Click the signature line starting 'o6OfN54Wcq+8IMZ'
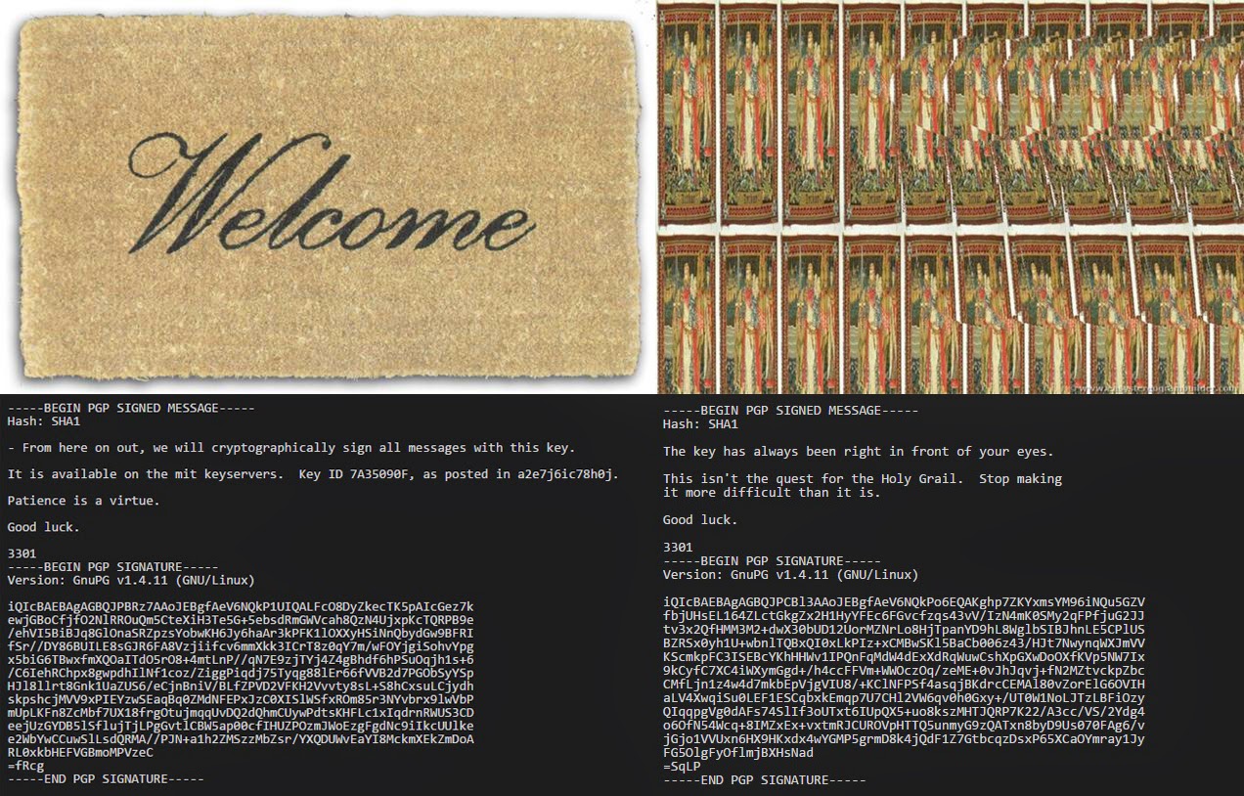This screenshot has height=796, width=1244. (x=904, y=725)
